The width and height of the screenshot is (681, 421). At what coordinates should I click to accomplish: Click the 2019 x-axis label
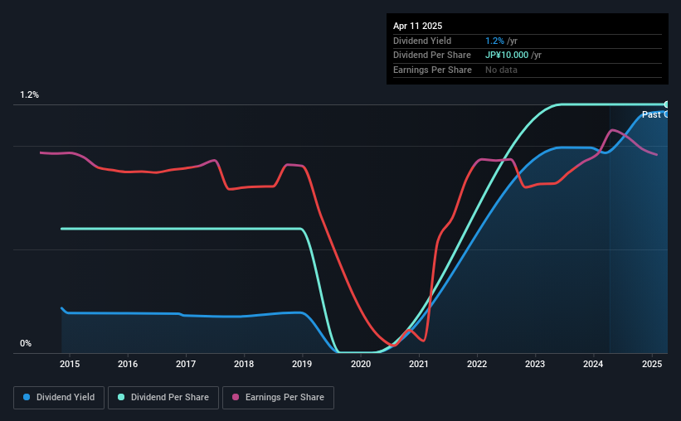click(x=302, y=364)
